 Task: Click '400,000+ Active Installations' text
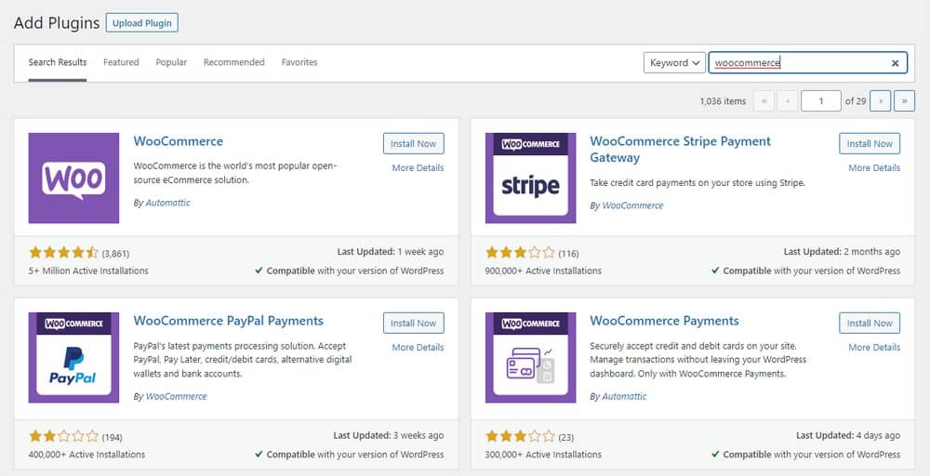point(86,455)
